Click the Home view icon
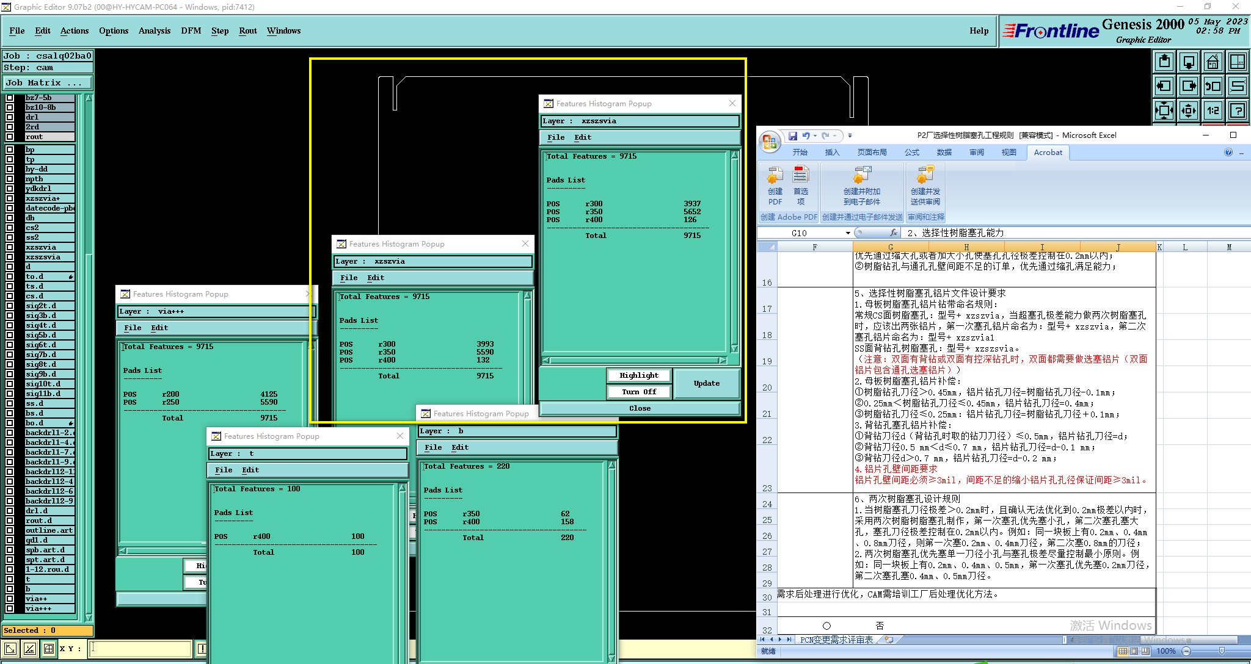 [1213, 62]
